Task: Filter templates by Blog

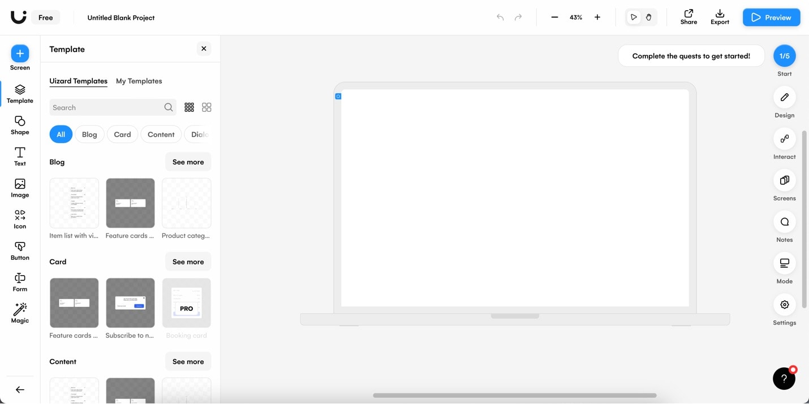Action: click(89, 134)
